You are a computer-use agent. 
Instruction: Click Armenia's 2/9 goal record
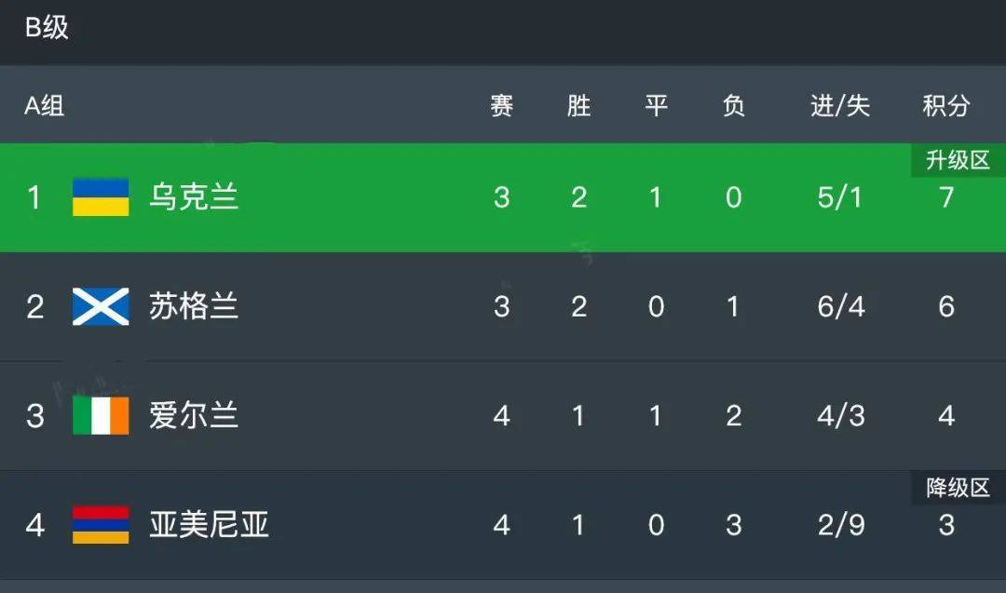tap(841, 525)
